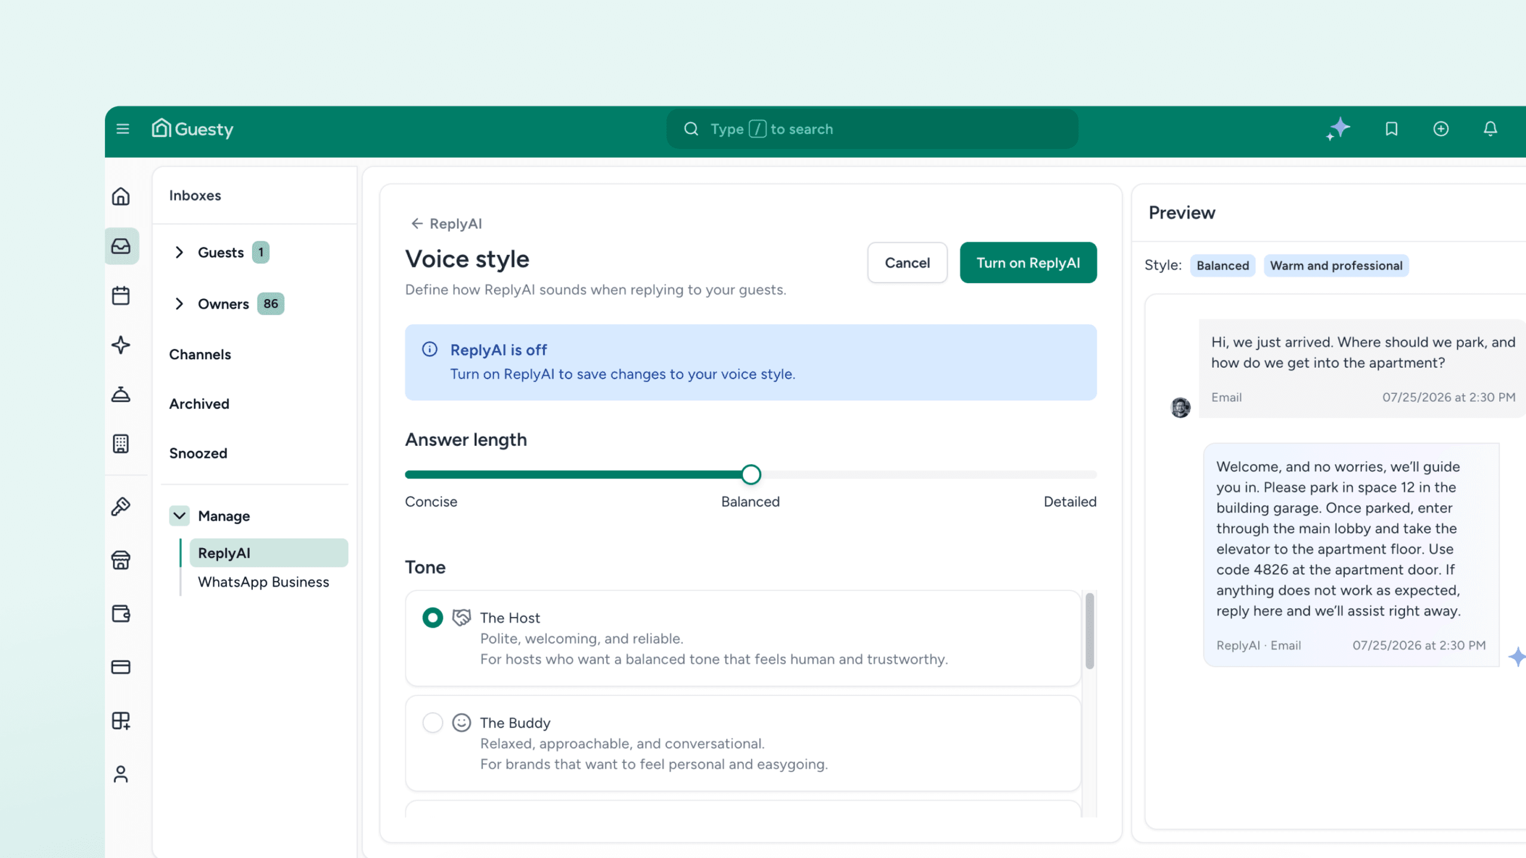The height and width of the screenshot is (858, 1526).
Task: Open the key tag icon in sidebar
Action: [x=121, y=506]
